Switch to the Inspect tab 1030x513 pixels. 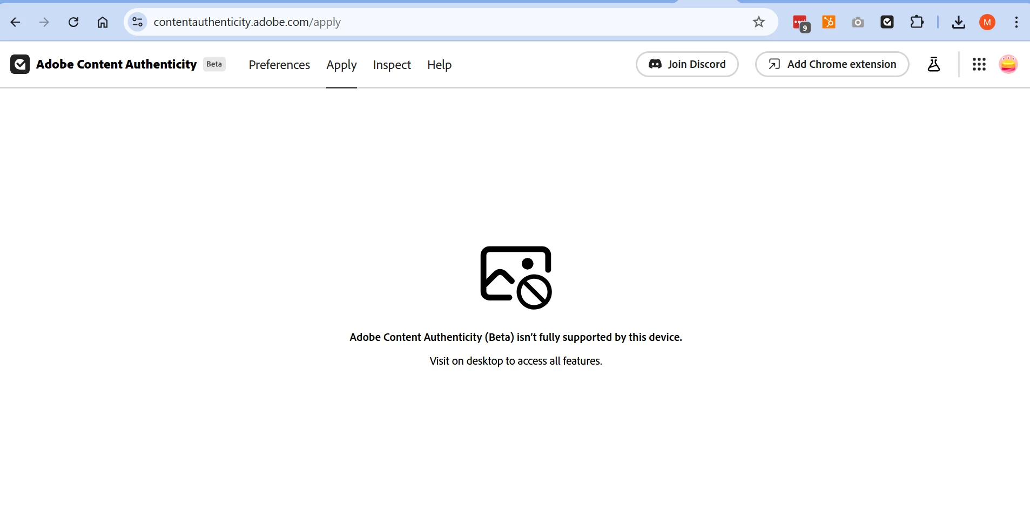tap(392, 65)
